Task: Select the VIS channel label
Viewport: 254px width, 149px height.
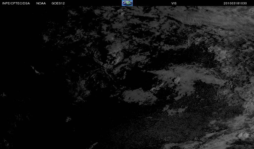Action: tap(174, 3)
